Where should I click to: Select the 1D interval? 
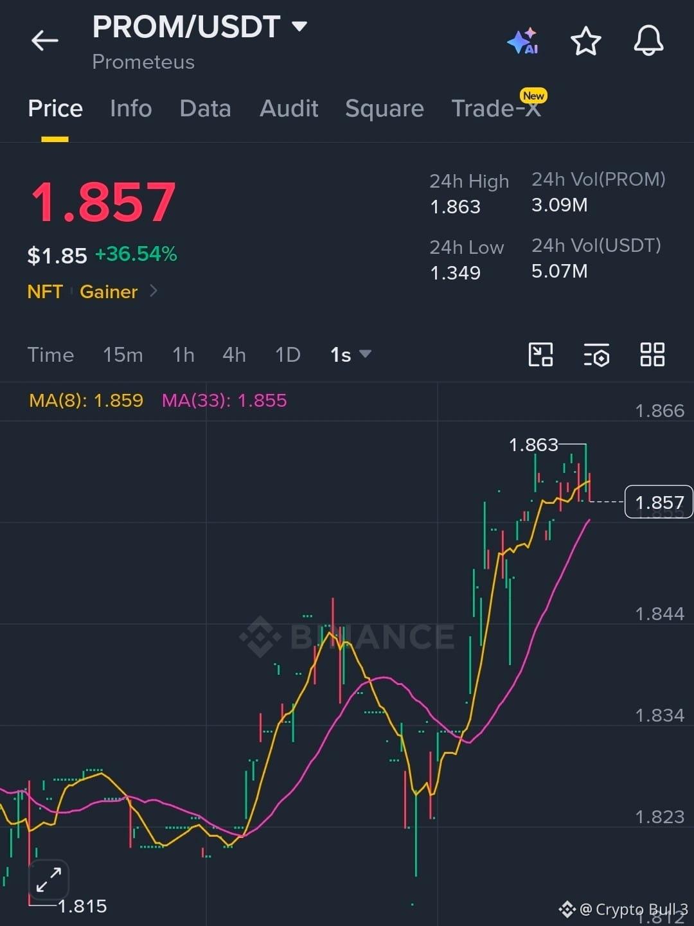click(x=288, y=355)
